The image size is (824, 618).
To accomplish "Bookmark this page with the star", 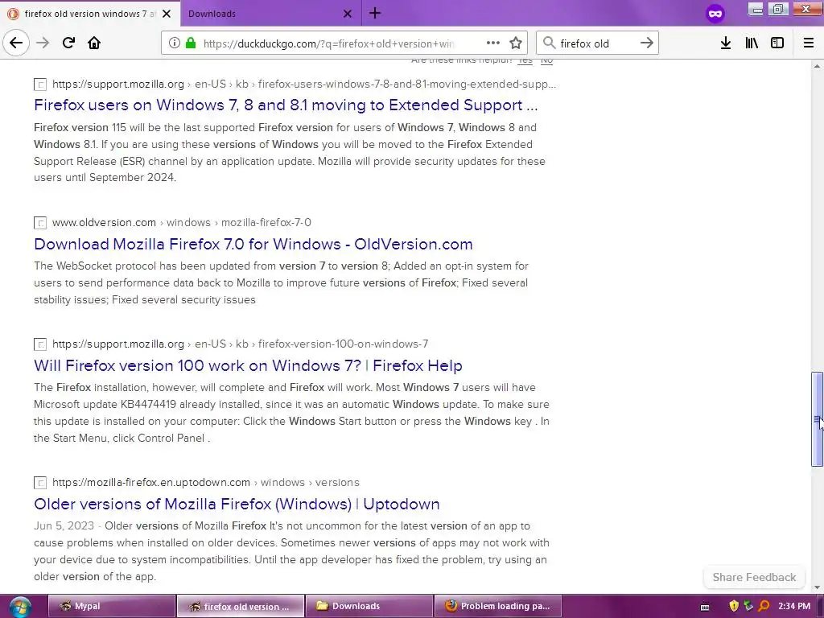I will pos(516,43).
